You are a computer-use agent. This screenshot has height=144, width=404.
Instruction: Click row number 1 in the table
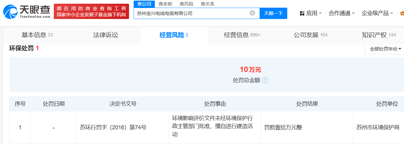(x=20, y=127)
